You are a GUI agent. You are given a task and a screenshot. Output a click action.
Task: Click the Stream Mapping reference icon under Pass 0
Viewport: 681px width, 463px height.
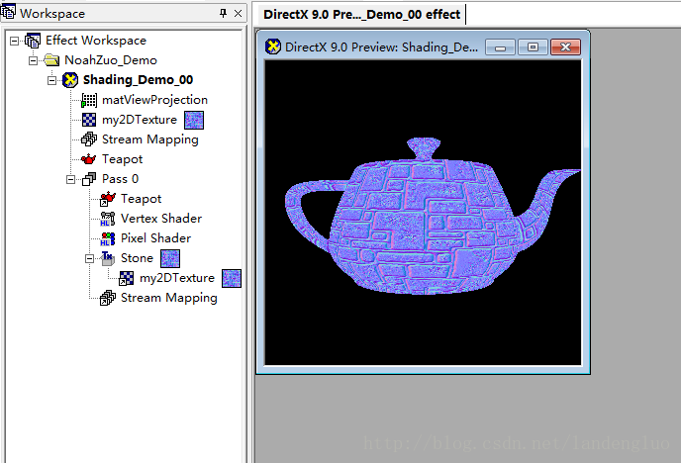point(108,298)
